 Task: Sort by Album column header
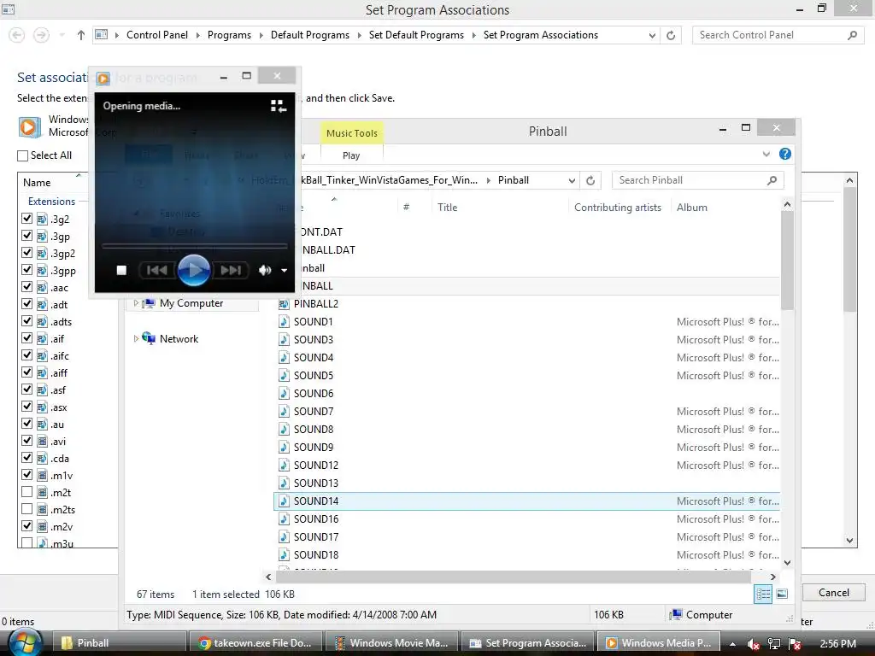coord(691,208)
